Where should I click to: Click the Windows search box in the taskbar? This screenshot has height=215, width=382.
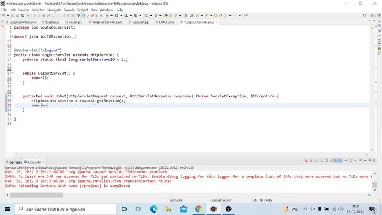coord(66,209)
